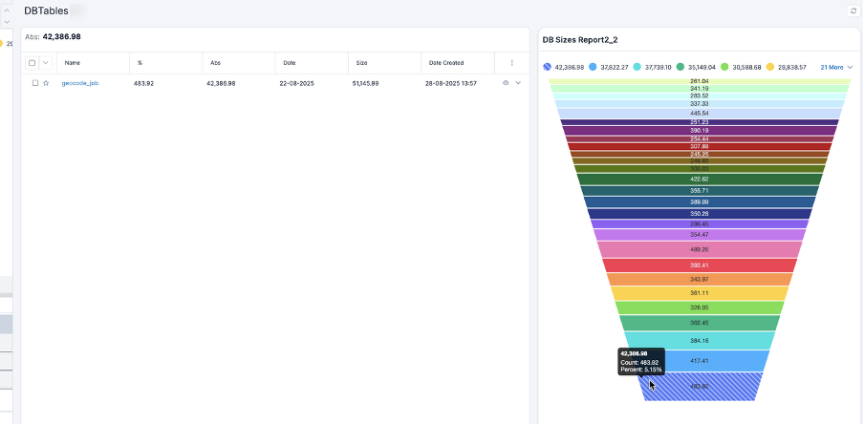Image resolution: width=864 pixels, height=424 pixels.
Task: Click the 28-08-2025 13:57 Date Created cell
Action: pyautogui.click(x=451, y=84)
